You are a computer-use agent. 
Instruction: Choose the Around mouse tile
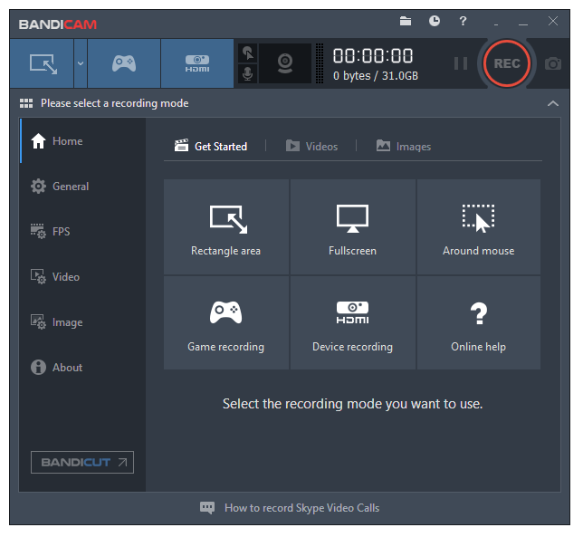point(479,227)
